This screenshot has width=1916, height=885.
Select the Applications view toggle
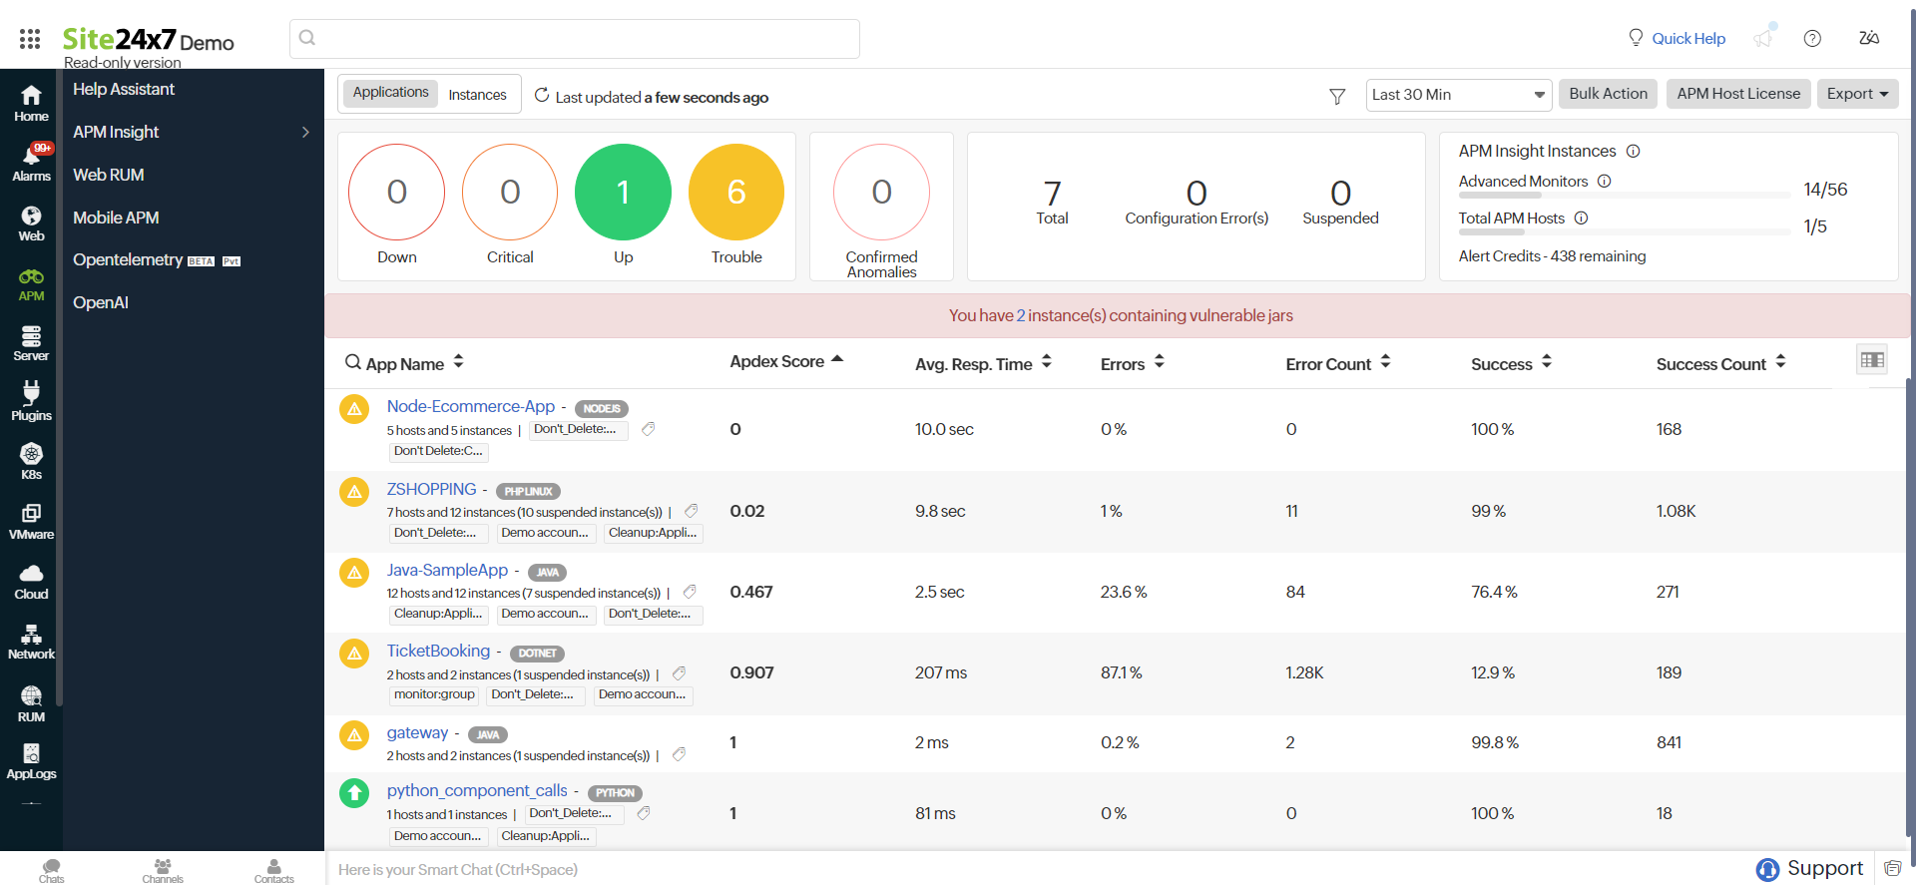390,93
